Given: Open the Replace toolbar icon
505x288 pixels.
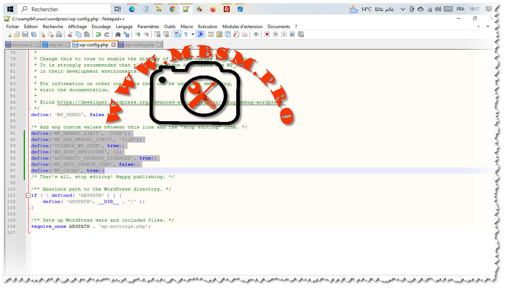Looking at the screenshot, I should [x=127, y=34].
